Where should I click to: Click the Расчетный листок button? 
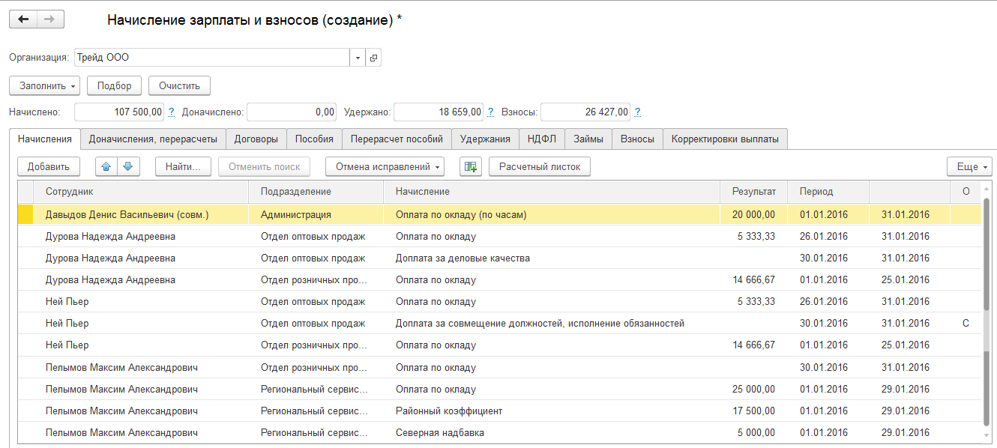[540, 166]
